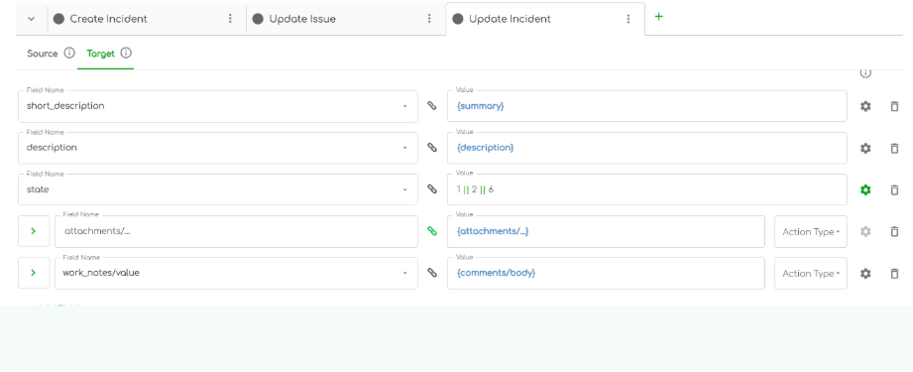Click link icon for description row
Screen dimensions: 913x372
point(431,148)
